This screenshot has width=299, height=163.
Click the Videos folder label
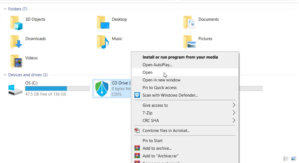point(32,58)
